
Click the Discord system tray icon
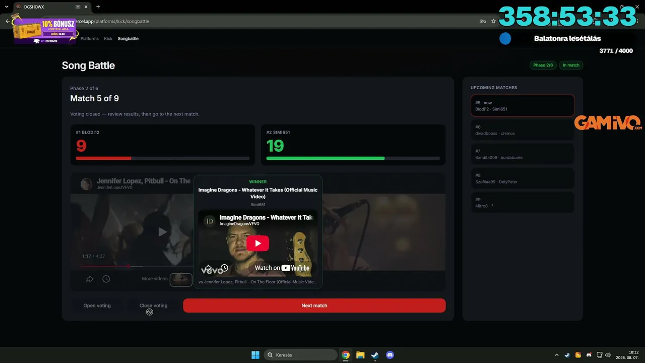pos(589,355)
